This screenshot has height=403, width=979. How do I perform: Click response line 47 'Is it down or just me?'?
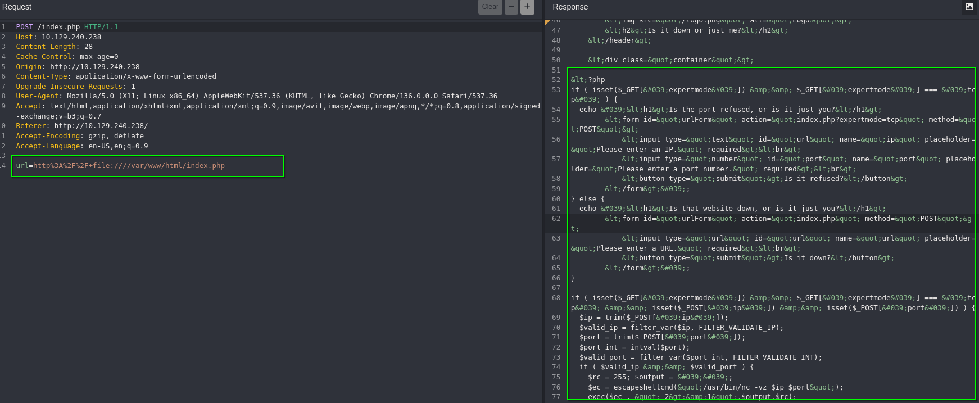[x=696, y=30]
